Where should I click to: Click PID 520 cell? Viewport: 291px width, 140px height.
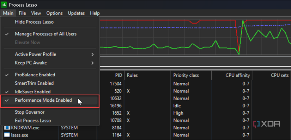(118, 91)
